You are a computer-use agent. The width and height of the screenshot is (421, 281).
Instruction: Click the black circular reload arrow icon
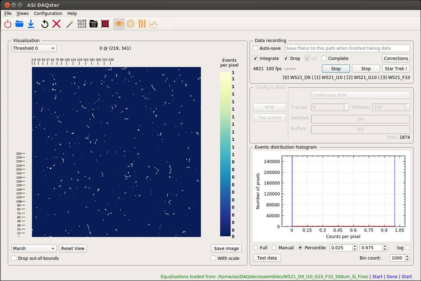pos(45,24)
